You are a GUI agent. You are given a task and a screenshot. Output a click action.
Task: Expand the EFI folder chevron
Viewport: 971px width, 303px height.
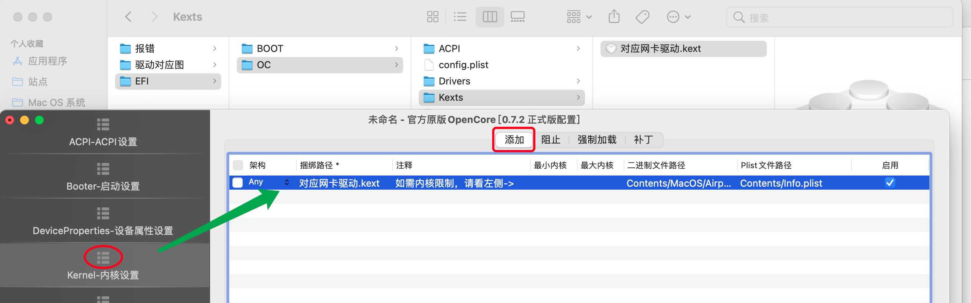215,81
